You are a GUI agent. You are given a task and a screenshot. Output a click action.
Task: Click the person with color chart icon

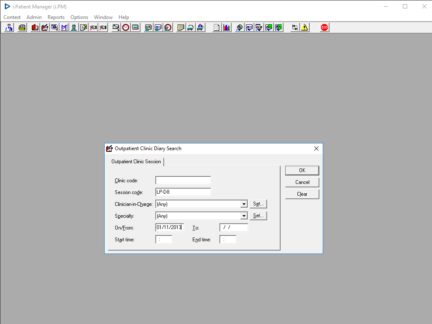tap(148, 27)
